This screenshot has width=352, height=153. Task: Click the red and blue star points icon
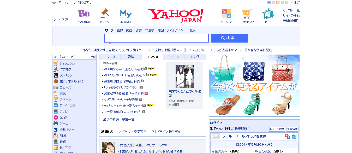pos(287,136)
